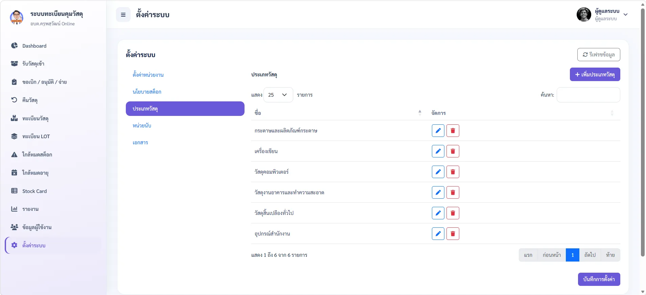Switch to หน่วยนับ settings tab

click(x=185, y=125)
